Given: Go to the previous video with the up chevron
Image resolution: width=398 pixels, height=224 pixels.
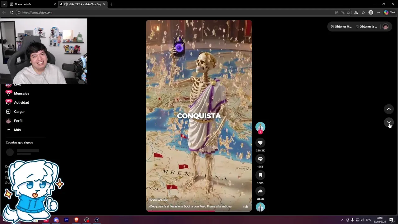Looking at the screenshot, I should (x=389, y=109).
